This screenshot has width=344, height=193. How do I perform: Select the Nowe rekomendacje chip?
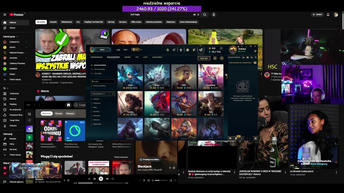click(x=188, y=22)
